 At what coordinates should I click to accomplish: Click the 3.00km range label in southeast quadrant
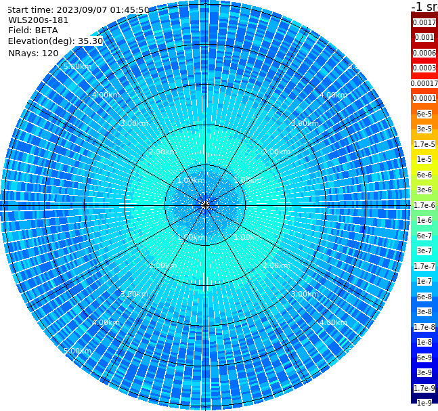tap(305, 294)
